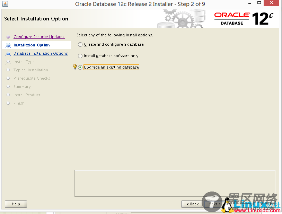Click 'Select any of the following install options' text
This screenshot has width=282, height=214.
pyautogui.click(x=115, y=35)
